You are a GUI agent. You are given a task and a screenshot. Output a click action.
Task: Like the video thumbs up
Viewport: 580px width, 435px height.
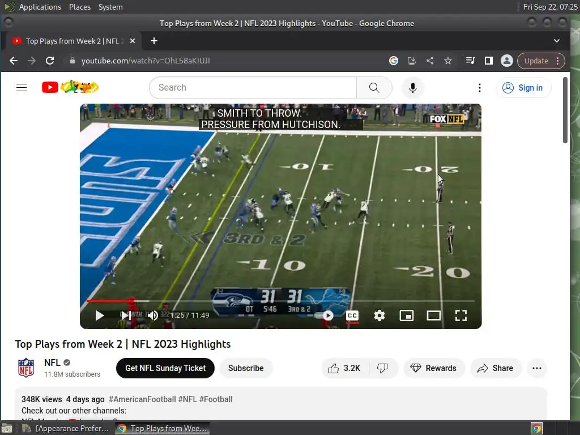point(345,368)
